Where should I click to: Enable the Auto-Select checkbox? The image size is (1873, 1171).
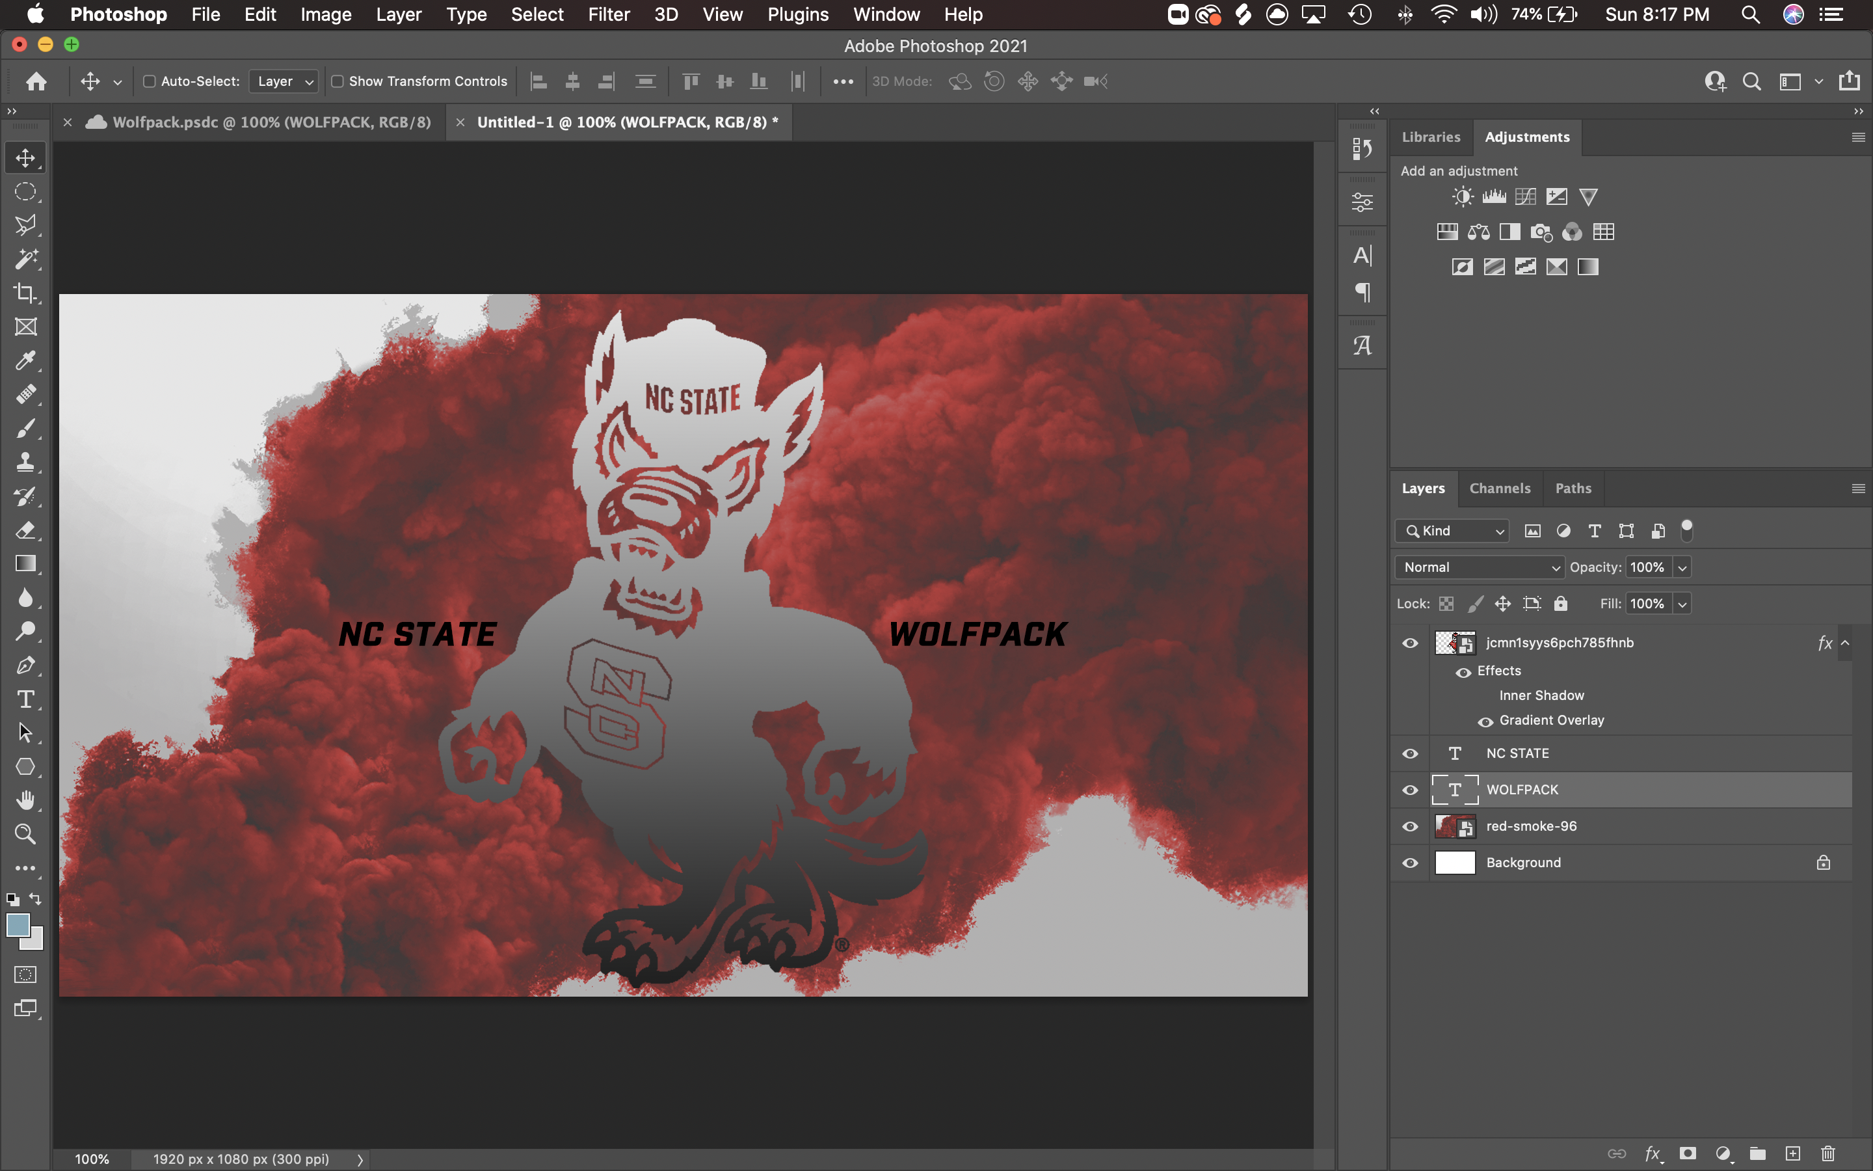150,81
